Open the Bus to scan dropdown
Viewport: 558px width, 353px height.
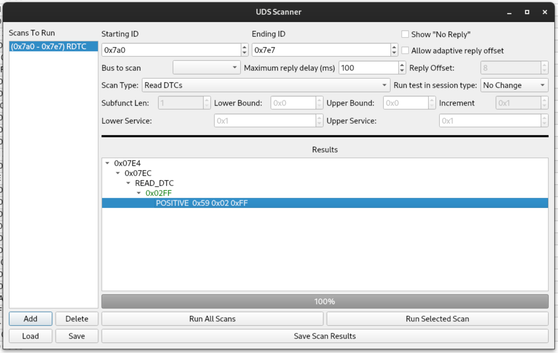coord(206,68)
